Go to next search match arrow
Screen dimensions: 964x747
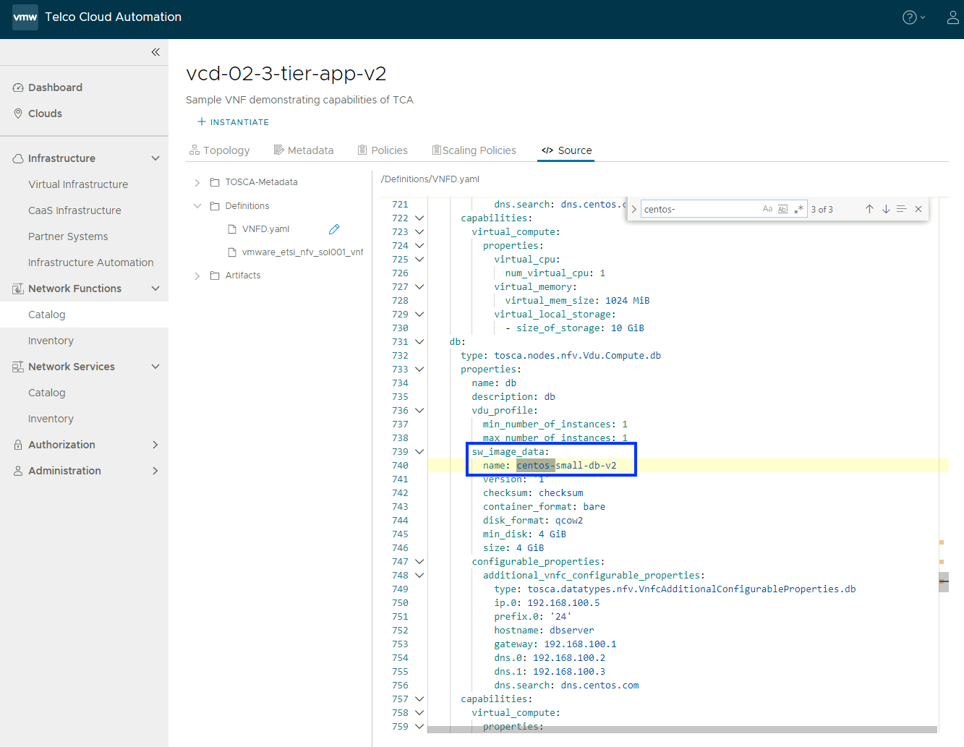coord(886,209)
